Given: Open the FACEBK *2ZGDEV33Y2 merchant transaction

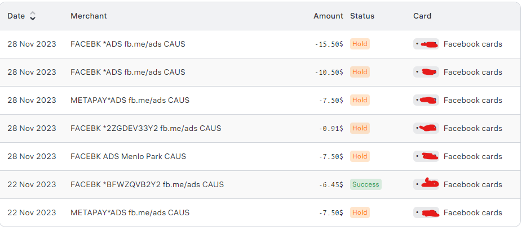Looking at the screenshot, I should point(146,128).
